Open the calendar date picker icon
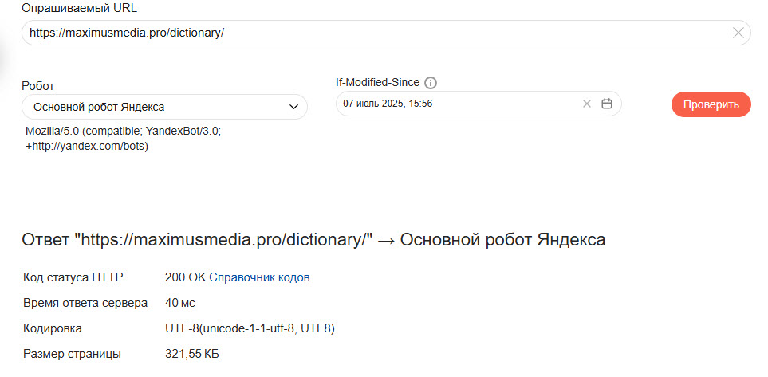Image resolution: width=768 pixels, height=377 pixels. point(607,104)
